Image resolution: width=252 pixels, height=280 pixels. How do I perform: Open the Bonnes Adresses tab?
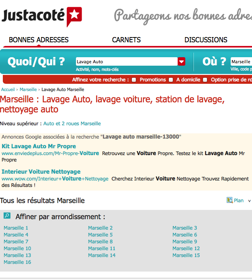pyautogui.click(x=39, y=40)
